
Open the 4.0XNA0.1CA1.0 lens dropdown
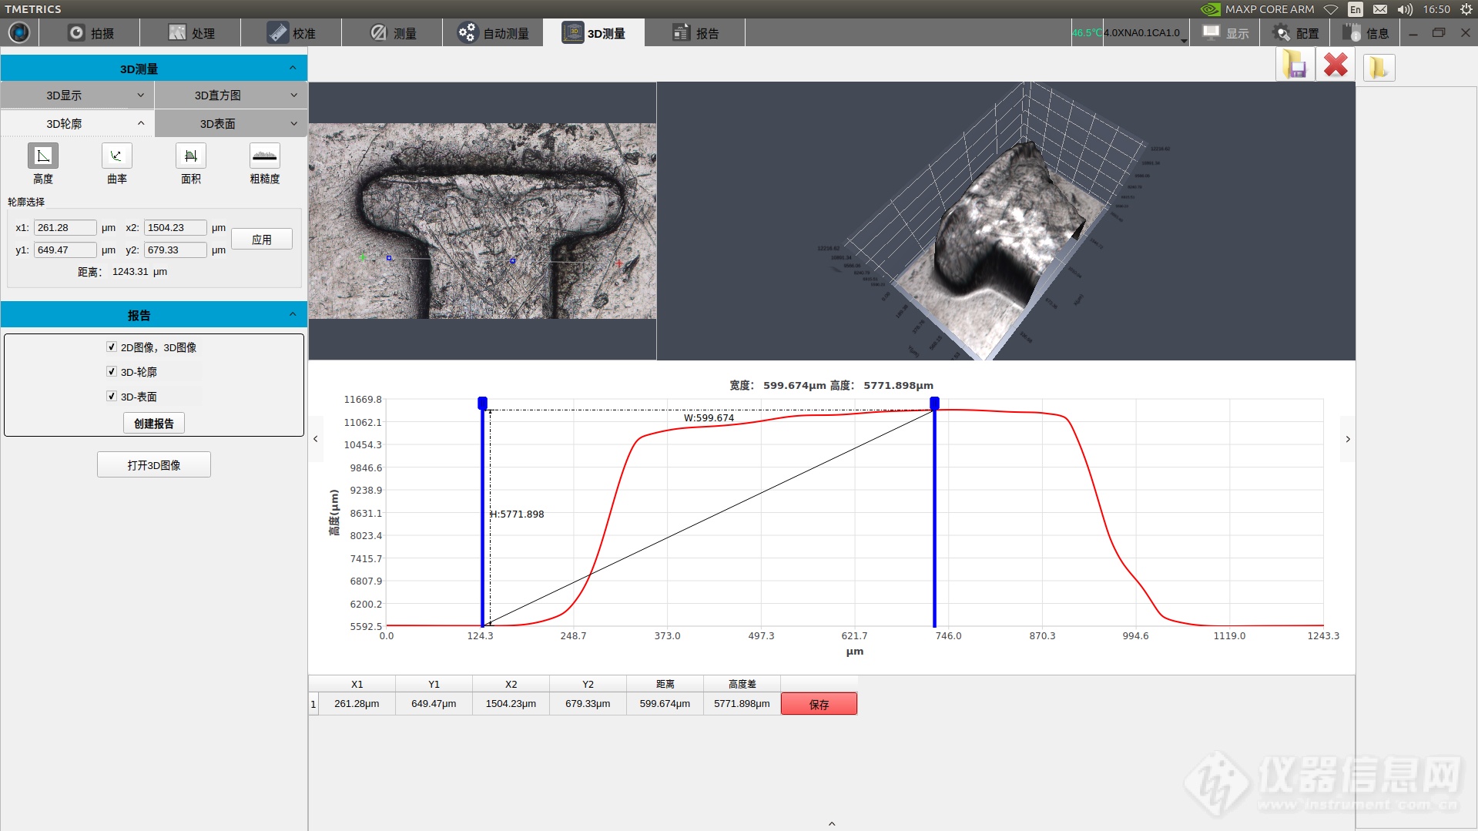[x=1145, y=33]
